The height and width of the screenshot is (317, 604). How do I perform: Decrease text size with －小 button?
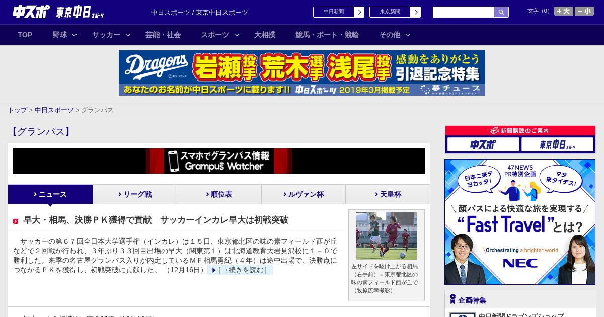(584, 11)
